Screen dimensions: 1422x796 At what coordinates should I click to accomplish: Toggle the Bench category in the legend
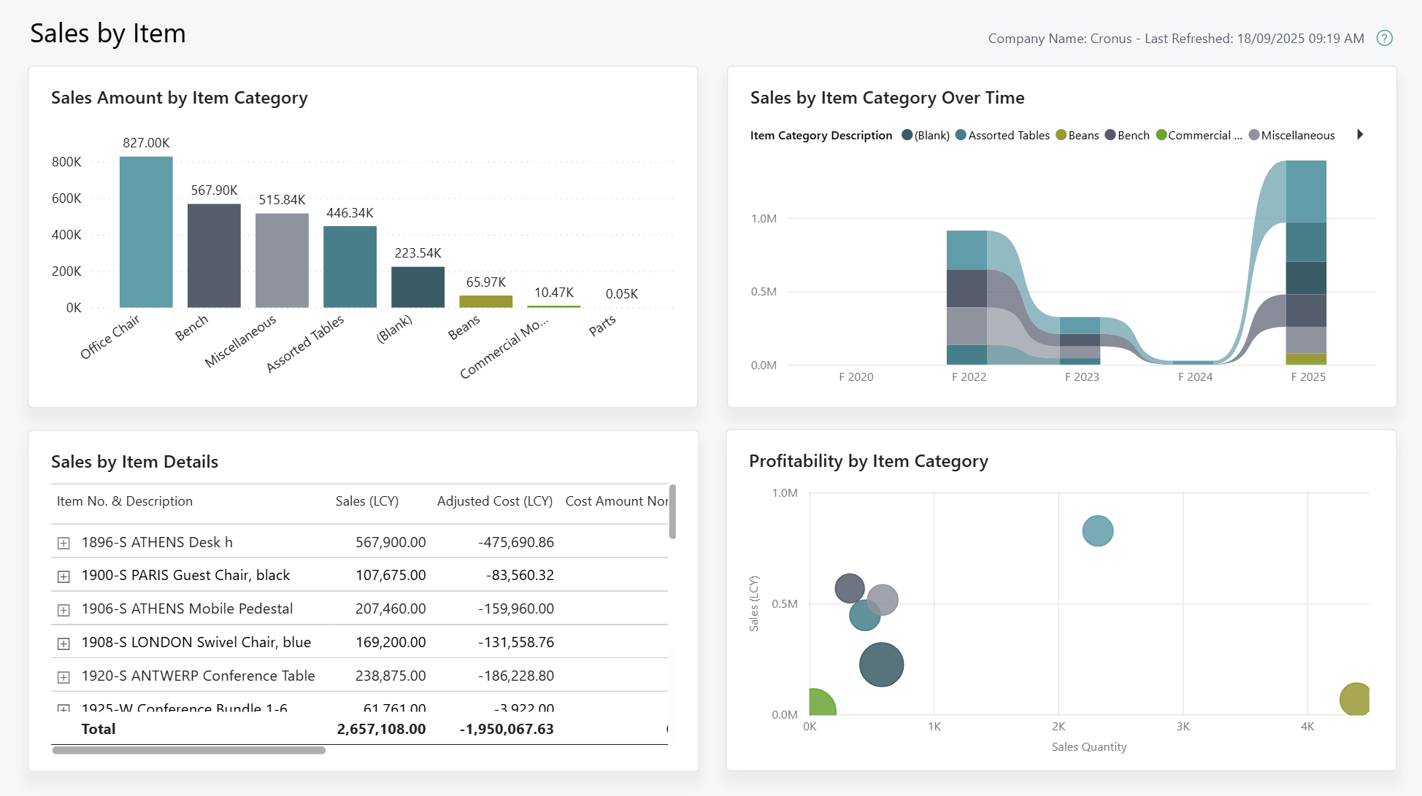coord(1127,135)
